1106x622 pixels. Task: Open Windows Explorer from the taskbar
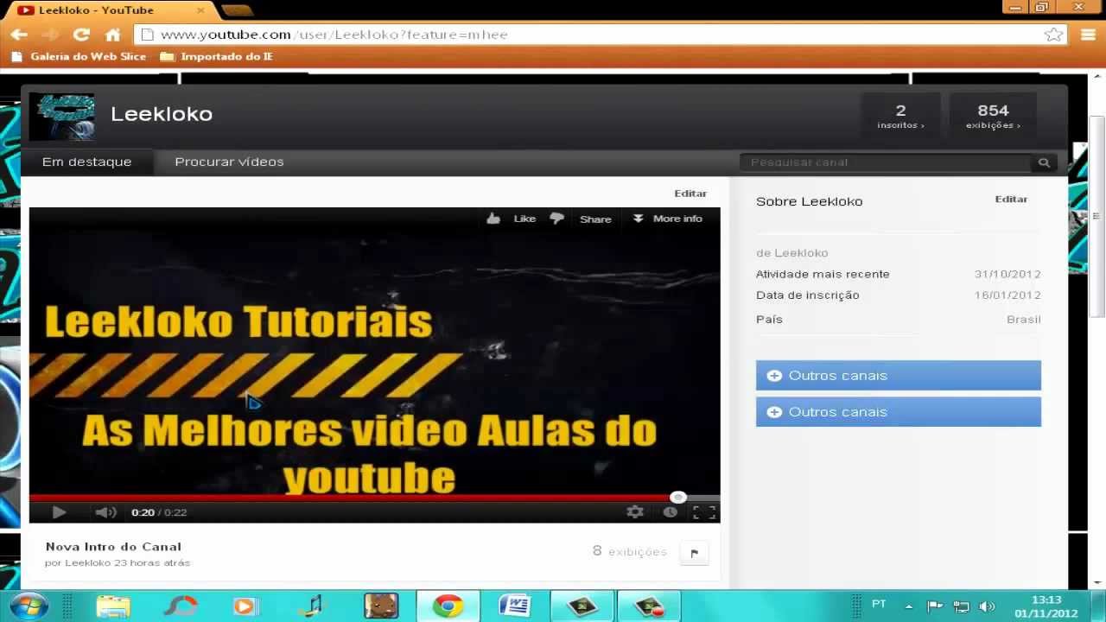pyautogui.click(x=112, y=606)
